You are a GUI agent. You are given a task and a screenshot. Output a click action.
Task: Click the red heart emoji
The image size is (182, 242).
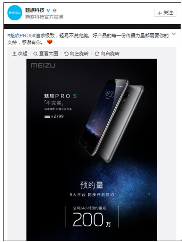(50, 42)
